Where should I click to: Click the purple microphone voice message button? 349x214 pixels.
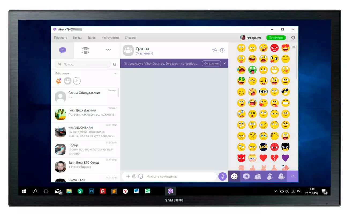tap(222, 176)
